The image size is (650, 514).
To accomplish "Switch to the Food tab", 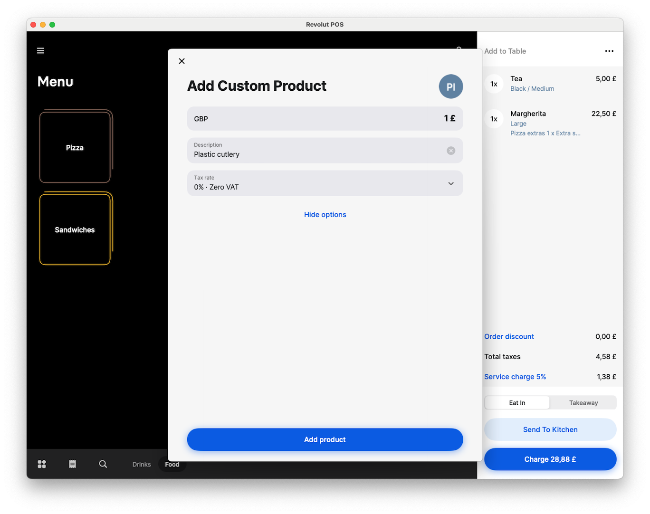I will pos(172,465).
